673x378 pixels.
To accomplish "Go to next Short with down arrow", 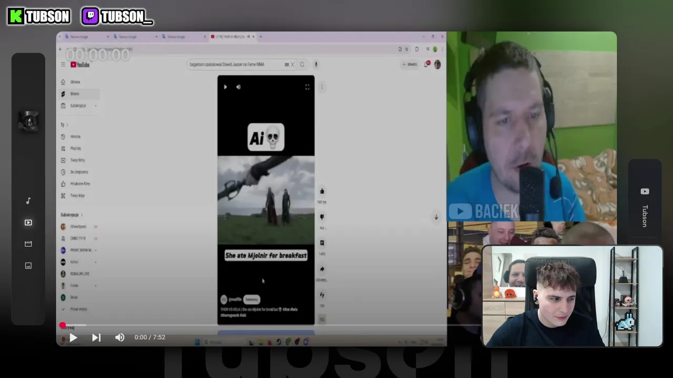I will click(436, 217).
